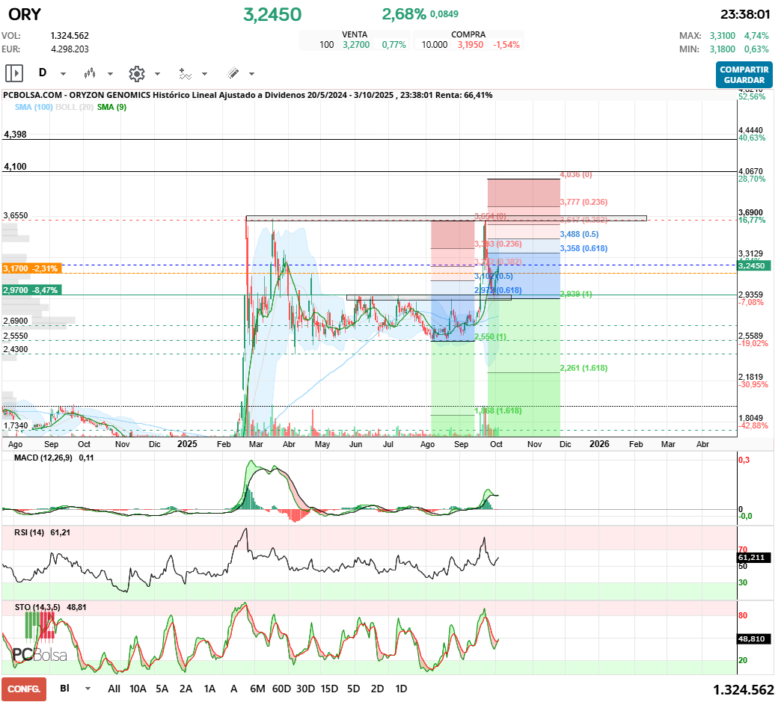Click the COMPARTIR GUARDAR button
This screenshot has height=705, width=784.
[x=744, y=74]
